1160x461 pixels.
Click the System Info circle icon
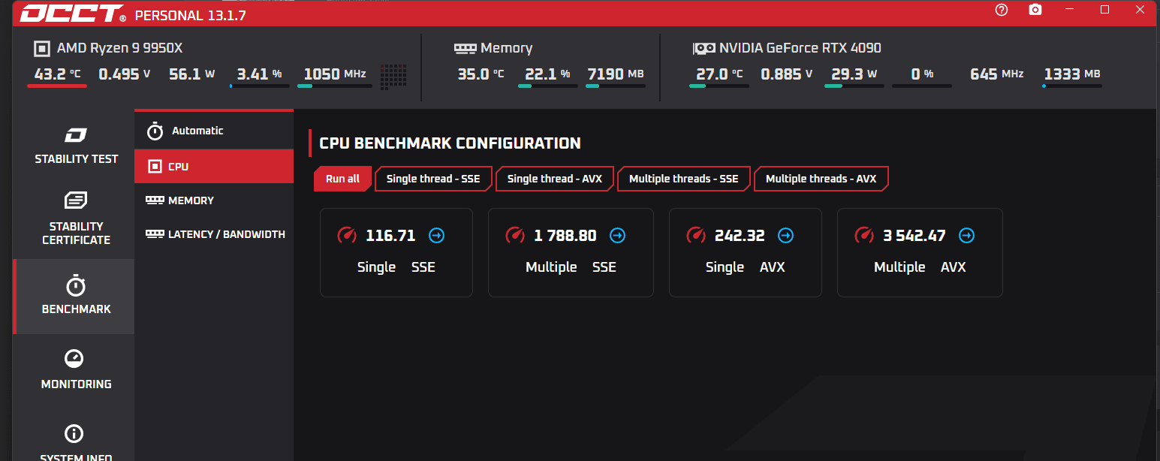74,433
